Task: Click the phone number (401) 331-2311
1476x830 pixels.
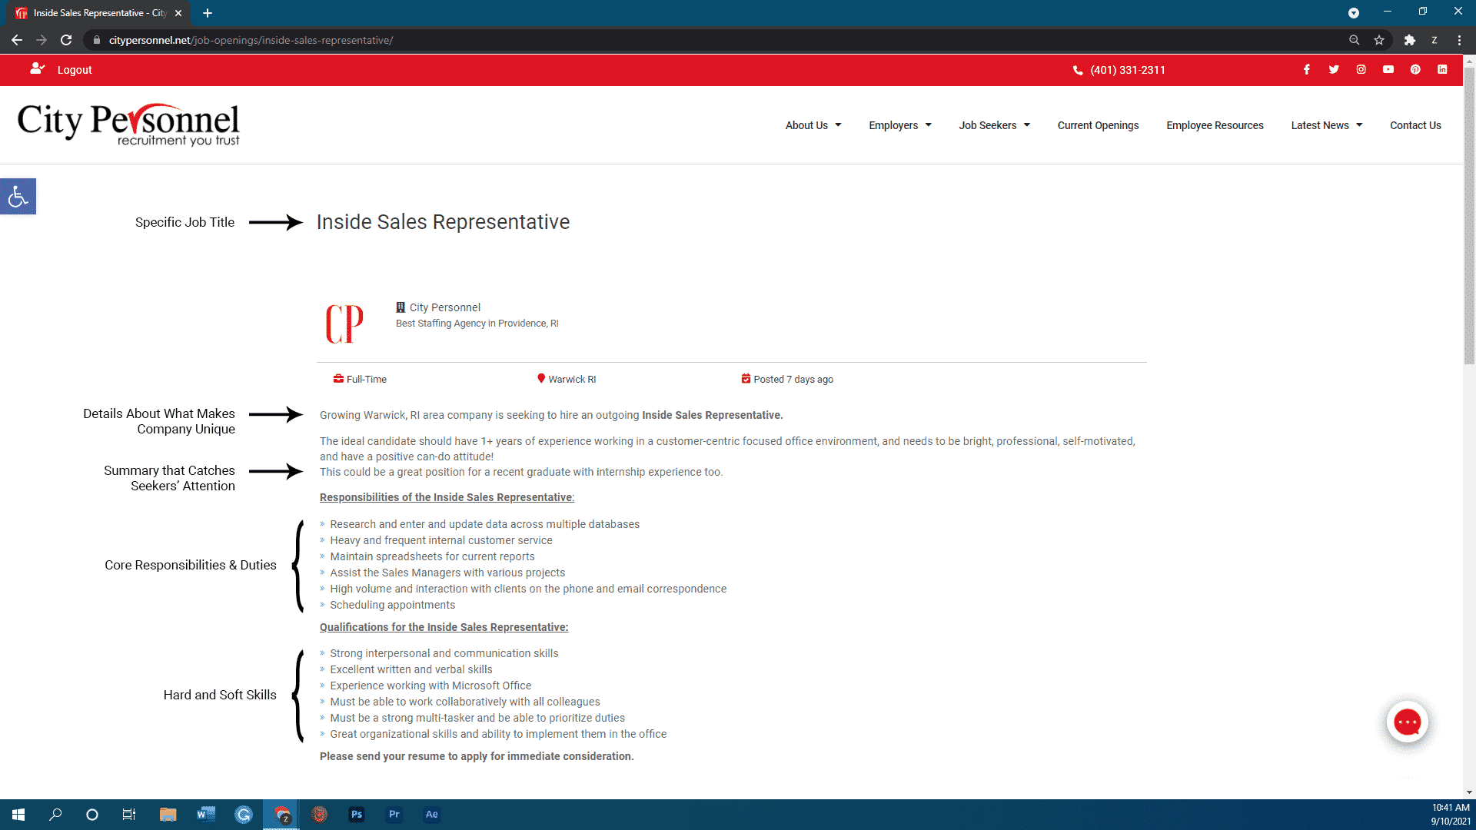Action: click(1127, 70)
